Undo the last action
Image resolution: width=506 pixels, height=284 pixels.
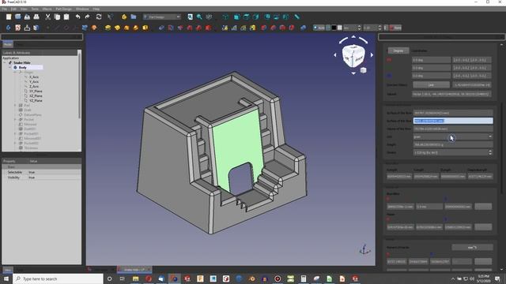pyautogui.click(x=77, y=17)
